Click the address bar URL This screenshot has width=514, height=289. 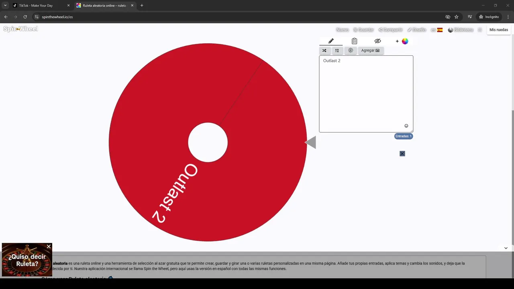pos(57,17)
